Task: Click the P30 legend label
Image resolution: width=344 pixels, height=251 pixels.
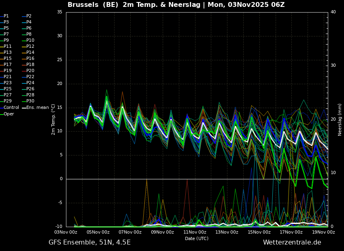Action: (30, 101)
